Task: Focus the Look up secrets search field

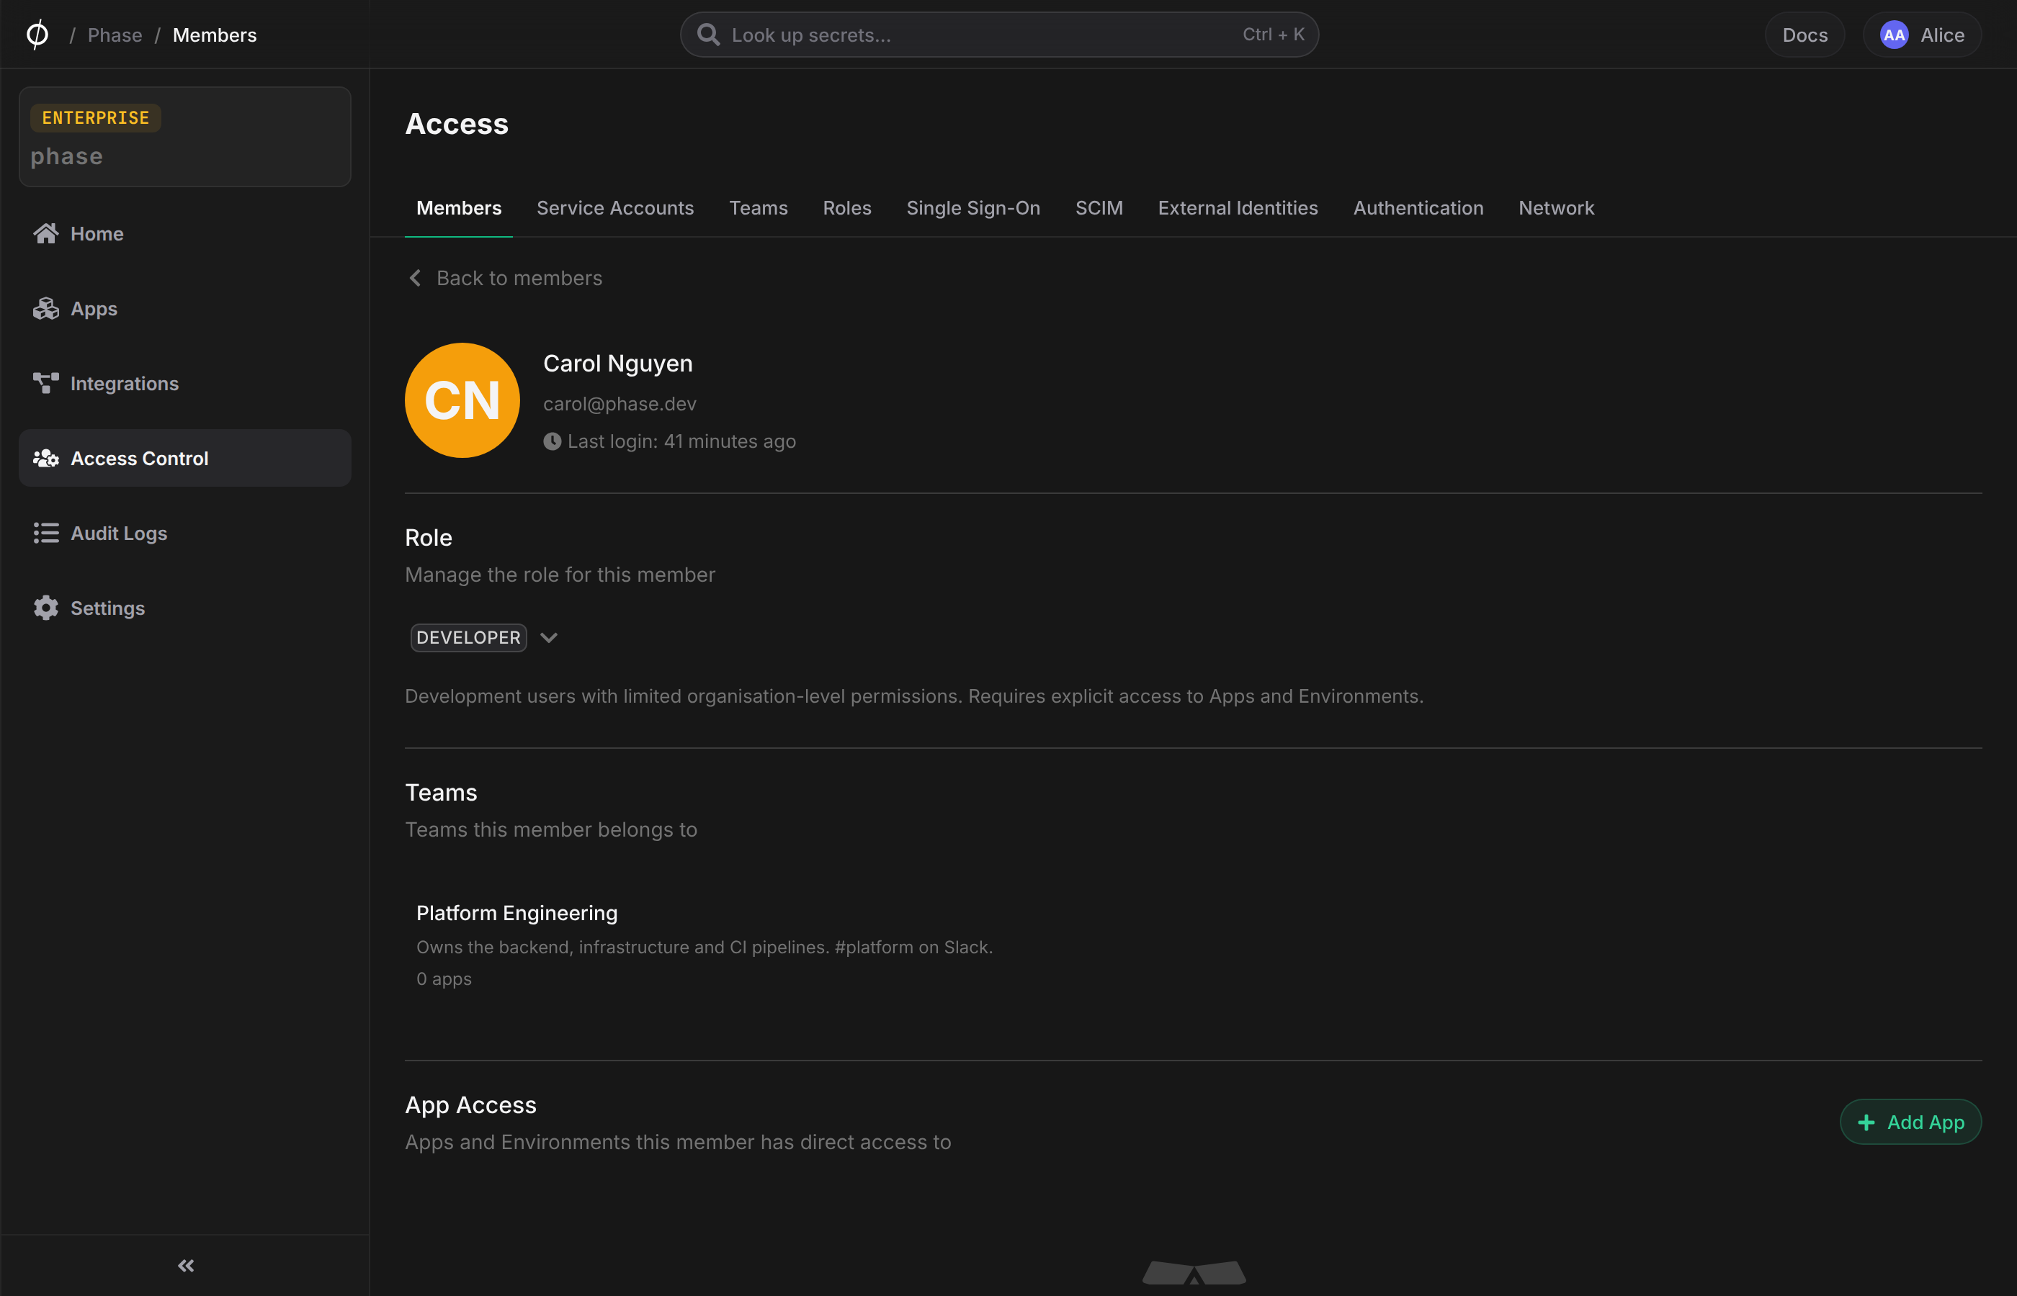Action: click(x=999, y=35)
